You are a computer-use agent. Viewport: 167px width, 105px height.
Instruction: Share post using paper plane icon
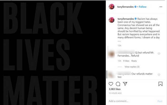(125, 84)
